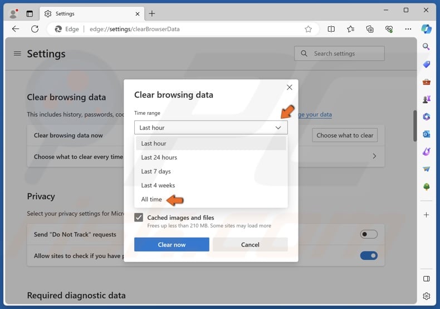Expand Choose what to clear every time

[x=374, y=157]
